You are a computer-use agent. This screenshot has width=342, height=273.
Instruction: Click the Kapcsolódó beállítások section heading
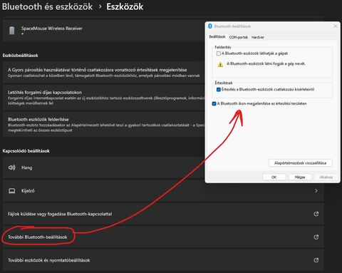pyautogui.click(x=26, y=151)
